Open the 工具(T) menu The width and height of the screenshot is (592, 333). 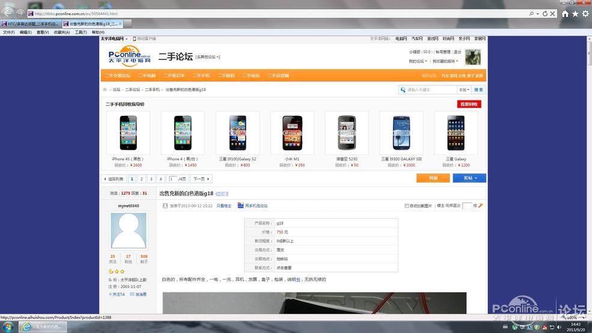pos(81,32)
